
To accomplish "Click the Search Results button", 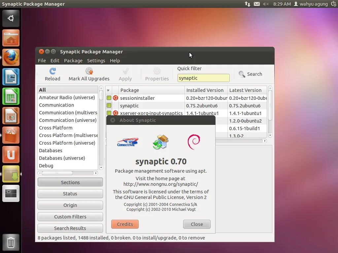I will pyautogui.click(x=70, y=228).
